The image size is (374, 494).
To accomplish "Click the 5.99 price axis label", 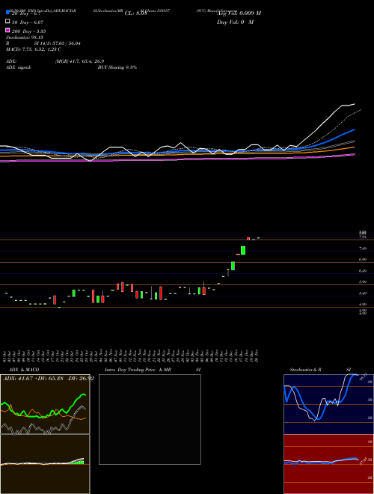I will [363, 282].
